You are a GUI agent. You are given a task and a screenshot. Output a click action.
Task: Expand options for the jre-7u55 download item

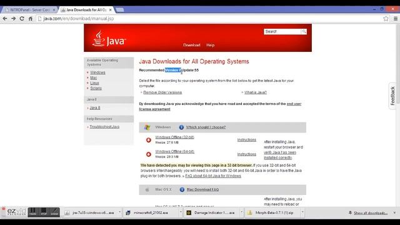coord(119,212)
